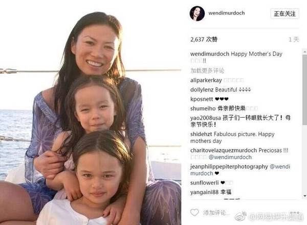The width and height of the screenshot is (307, 225).
Task: Open kposnett's profile from comments
Action: tap(202, 99)
